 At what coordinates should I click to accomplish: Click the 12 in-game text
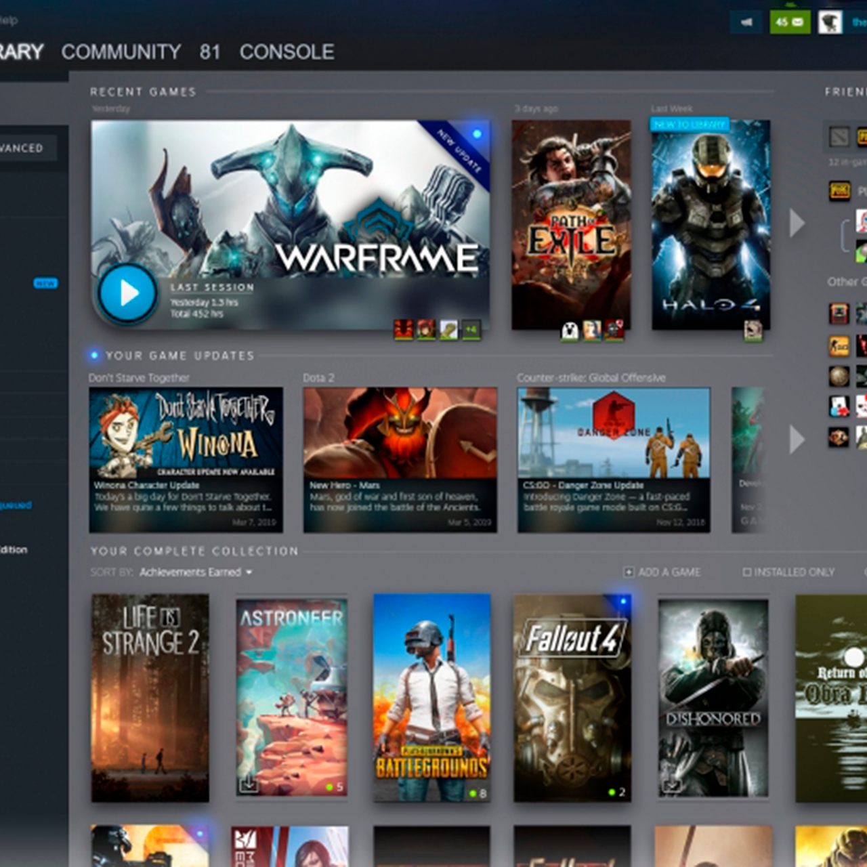point(847,163)
